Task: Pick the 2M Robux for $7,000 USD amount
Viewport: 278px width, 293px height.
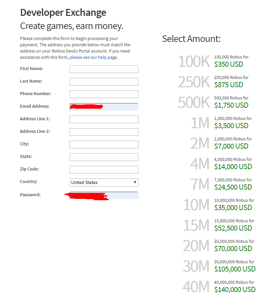Action: [x=221, y=143]
